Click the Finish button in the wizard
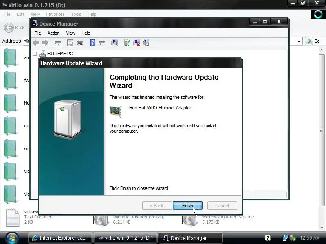326x244 pixels. pos(187,206)
